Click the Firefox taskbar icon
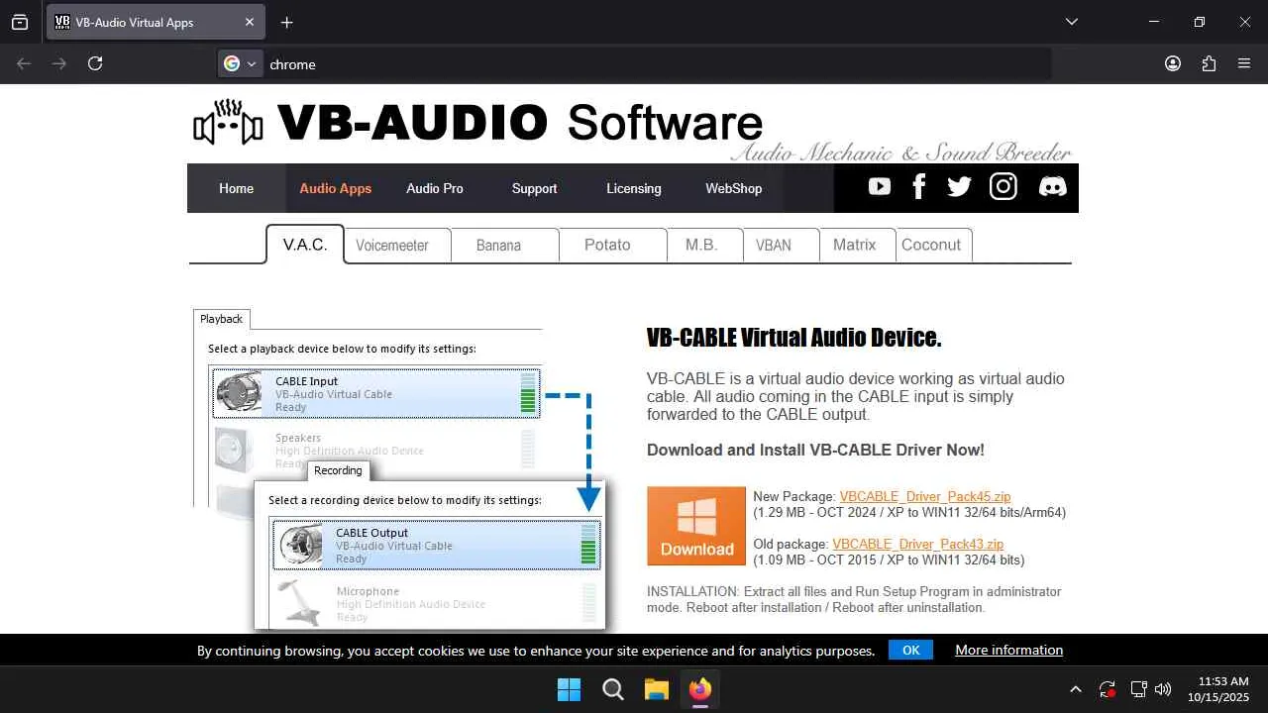Viewport: 1268px width, 713px height. (x=700, y=689)
